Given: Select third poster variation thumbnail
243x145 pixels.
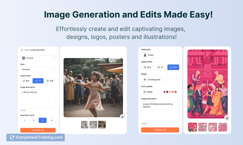Looking at the screenshot, I should click(x=213, y=127).
